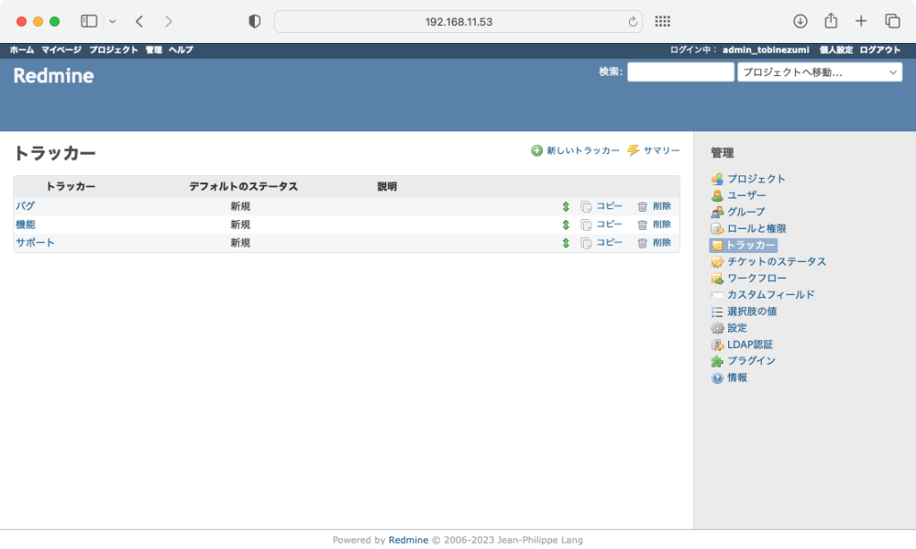The image size is (916, 549).
Task: Click ログアウト to sign out
Action: [880, 50]
